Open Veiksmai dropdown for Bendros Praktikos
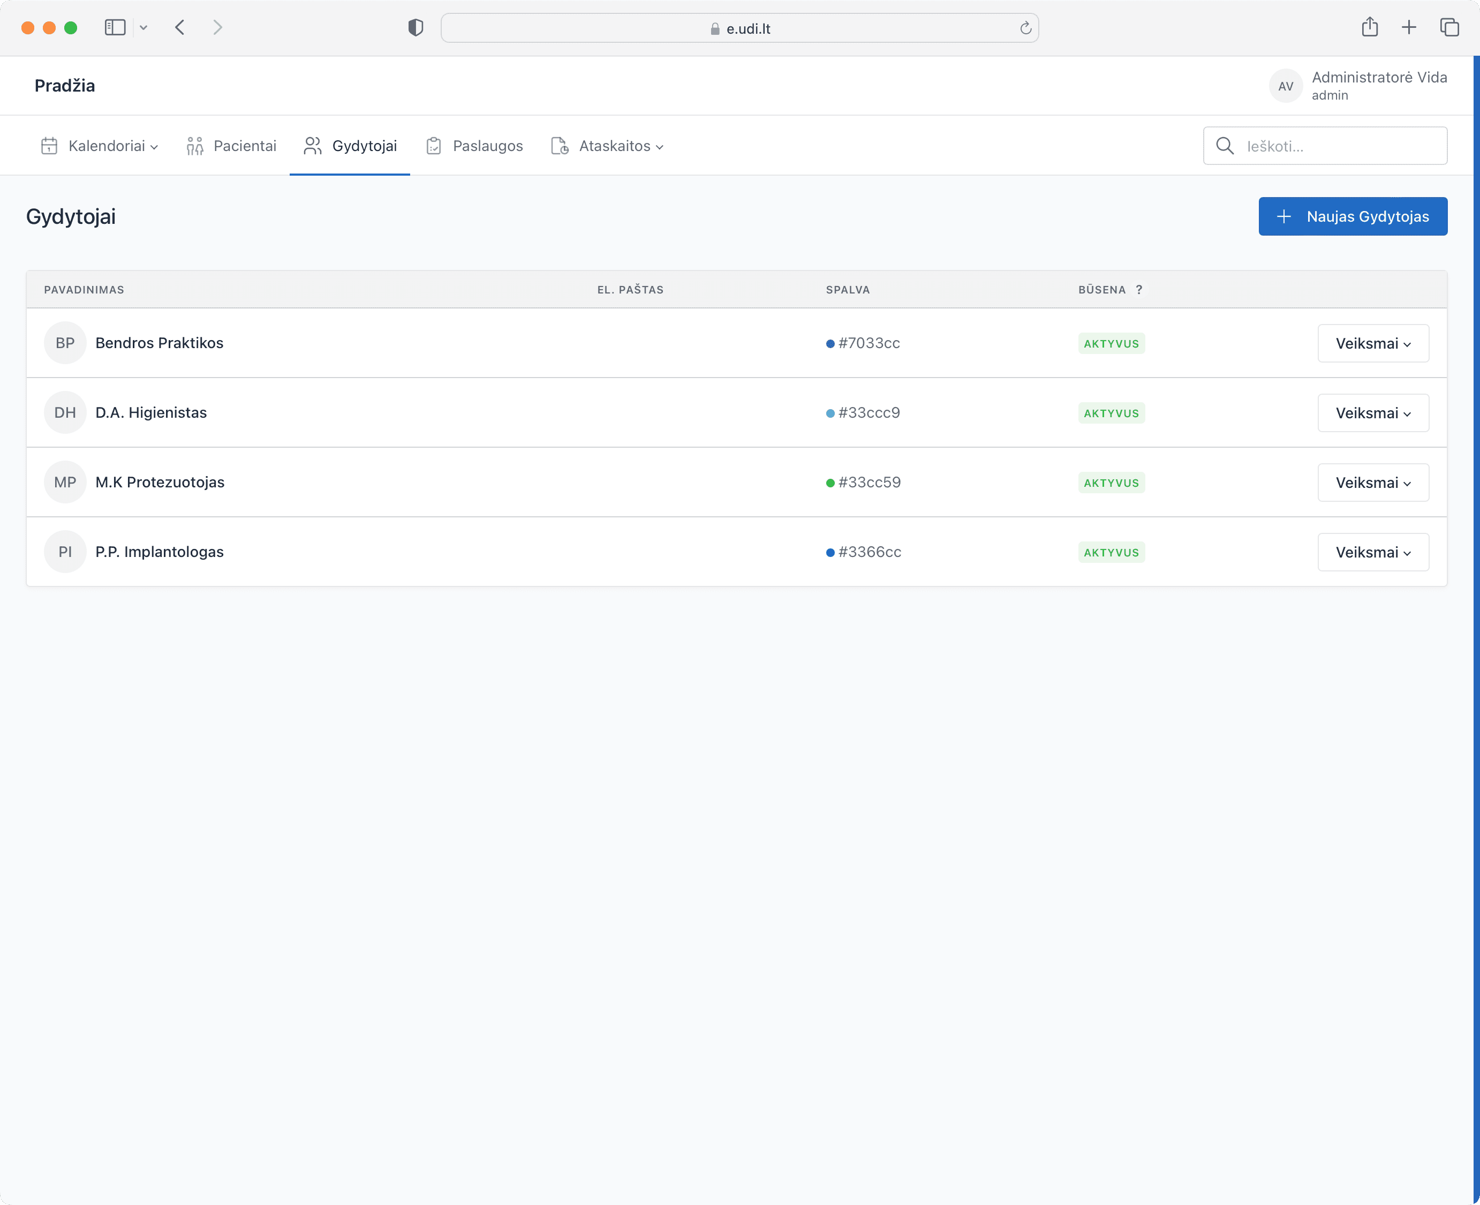The width and height of the screenshot is (1480, 1205). coord(1373,344)
